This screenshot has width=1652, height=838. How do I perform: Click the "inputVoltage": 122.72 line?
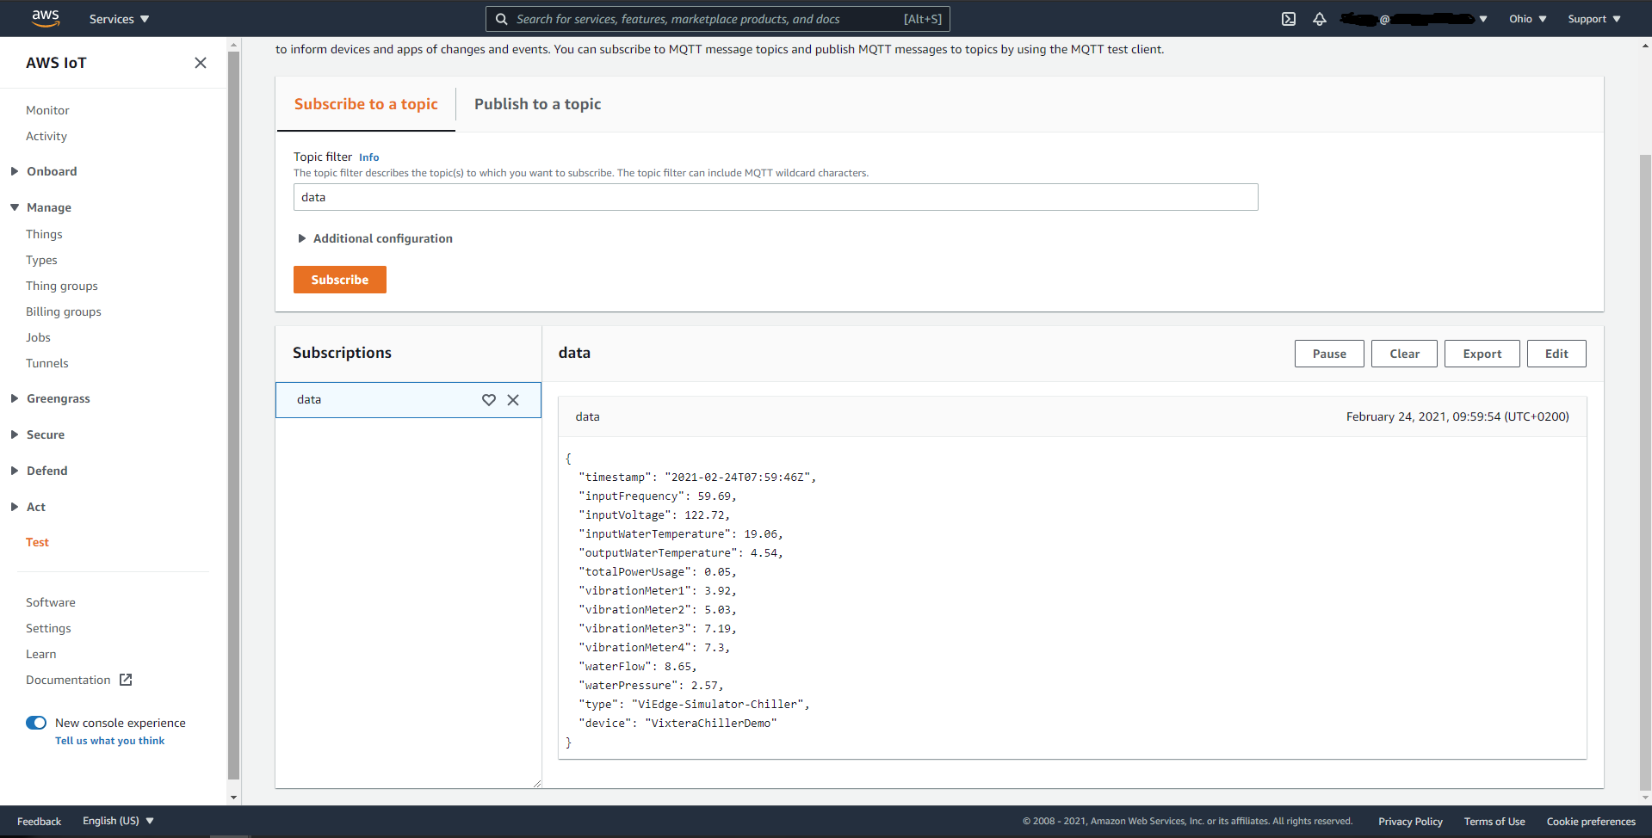(x=654, y=515)
